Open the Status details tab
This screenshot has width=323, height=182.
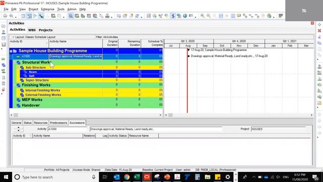point(27,123)
